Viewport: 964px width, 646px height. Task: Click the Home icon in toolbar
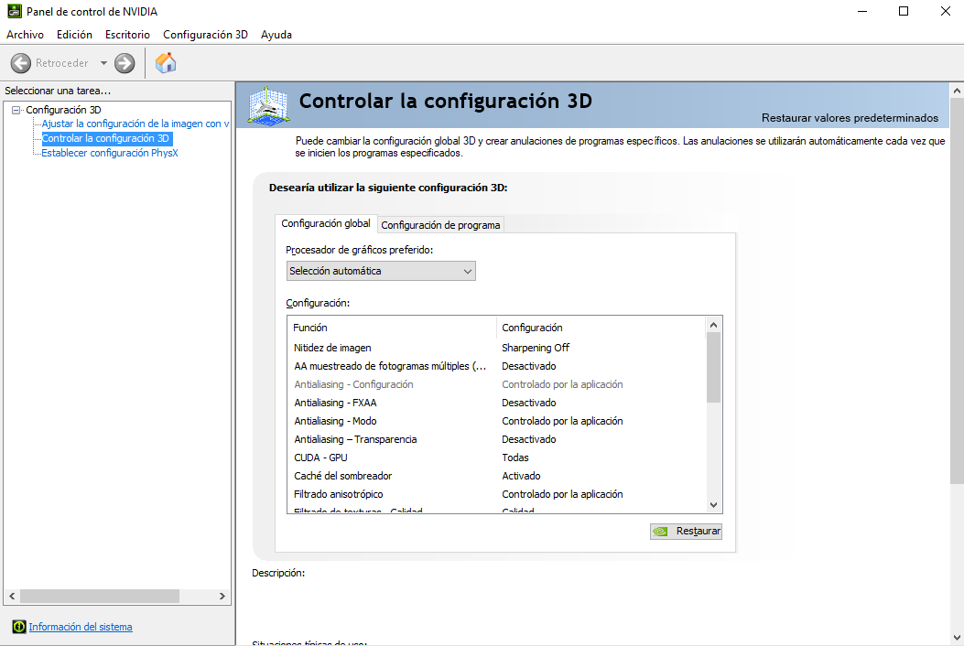point(166,63)
